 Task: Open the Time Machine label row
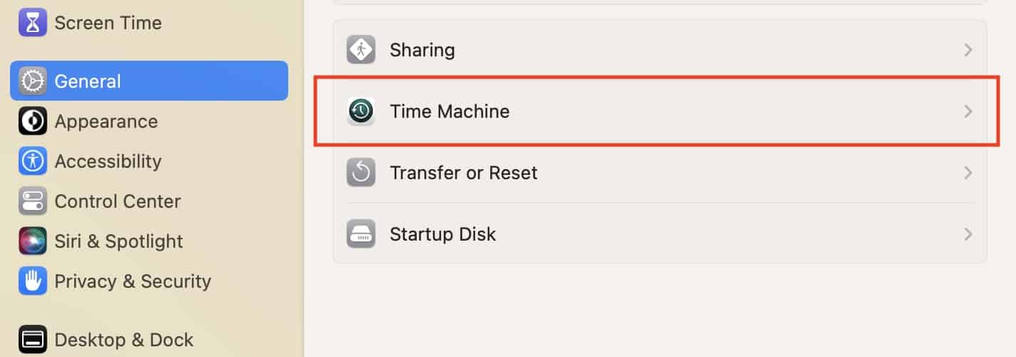[449, 111]
